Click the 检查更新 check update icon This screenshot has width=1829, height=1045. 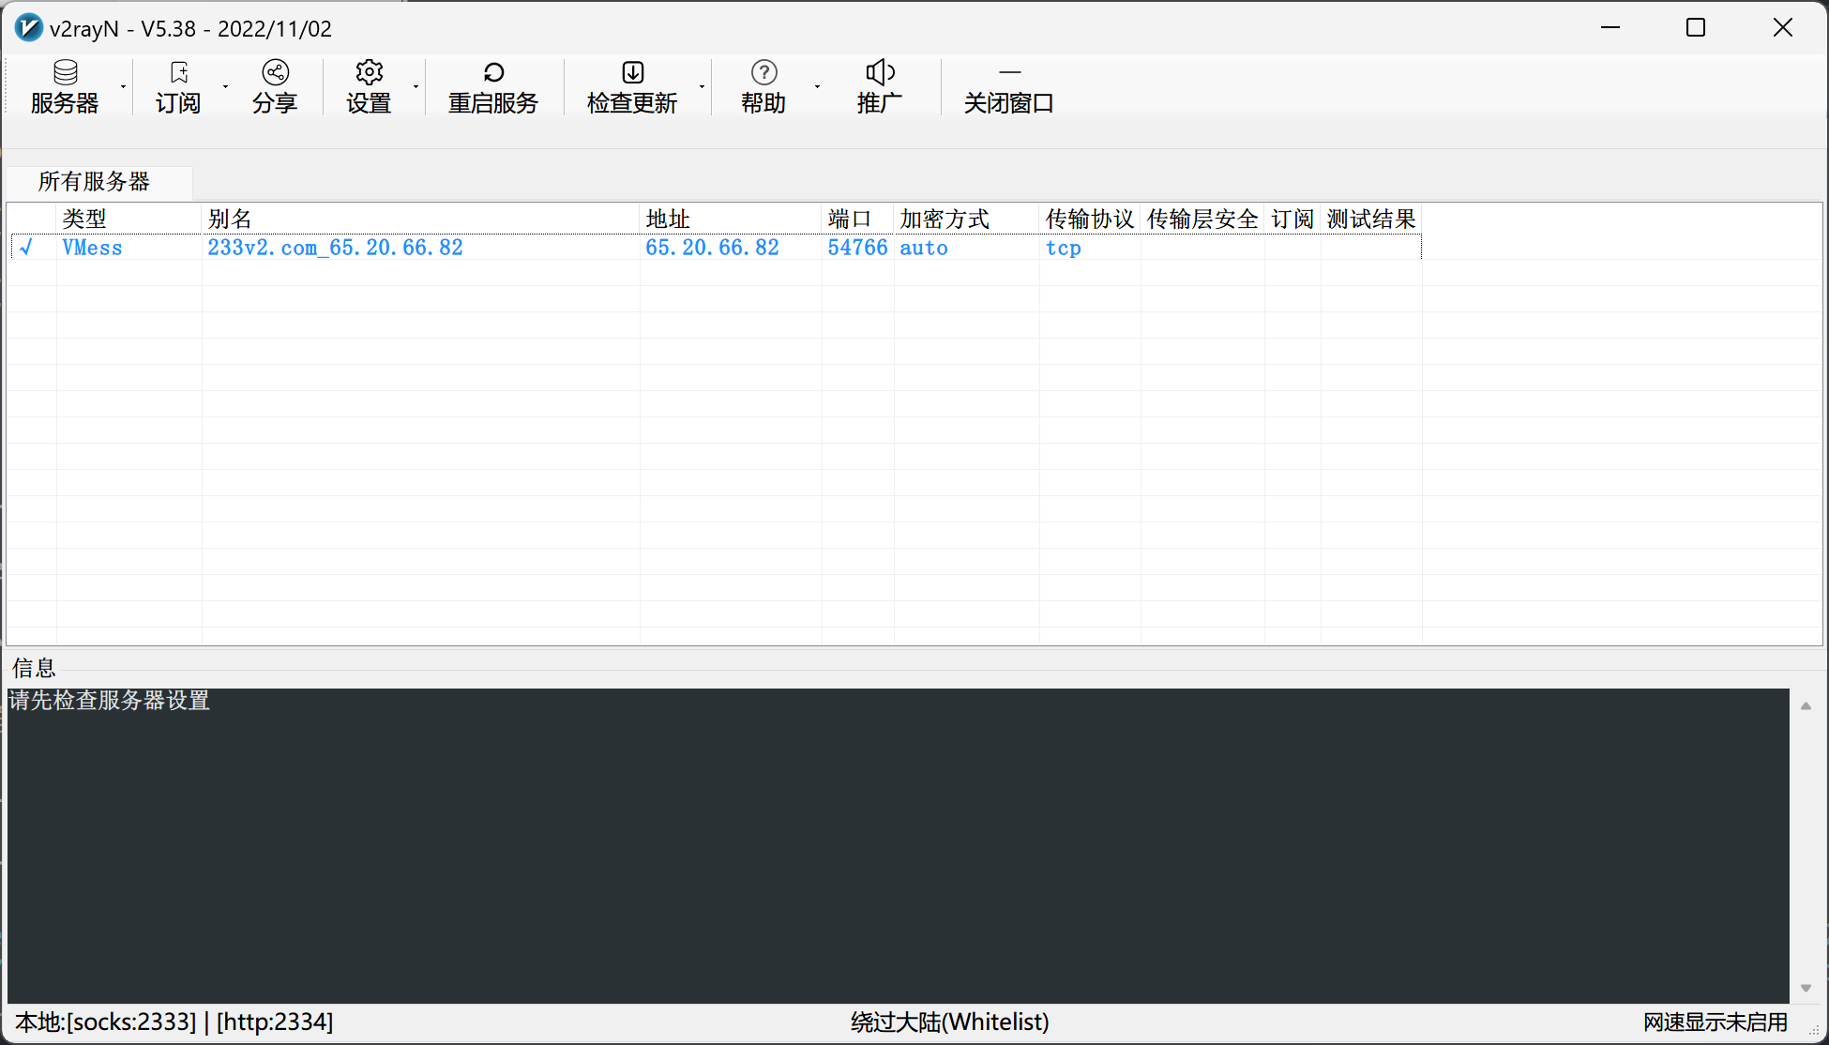[x=632, y=86]
